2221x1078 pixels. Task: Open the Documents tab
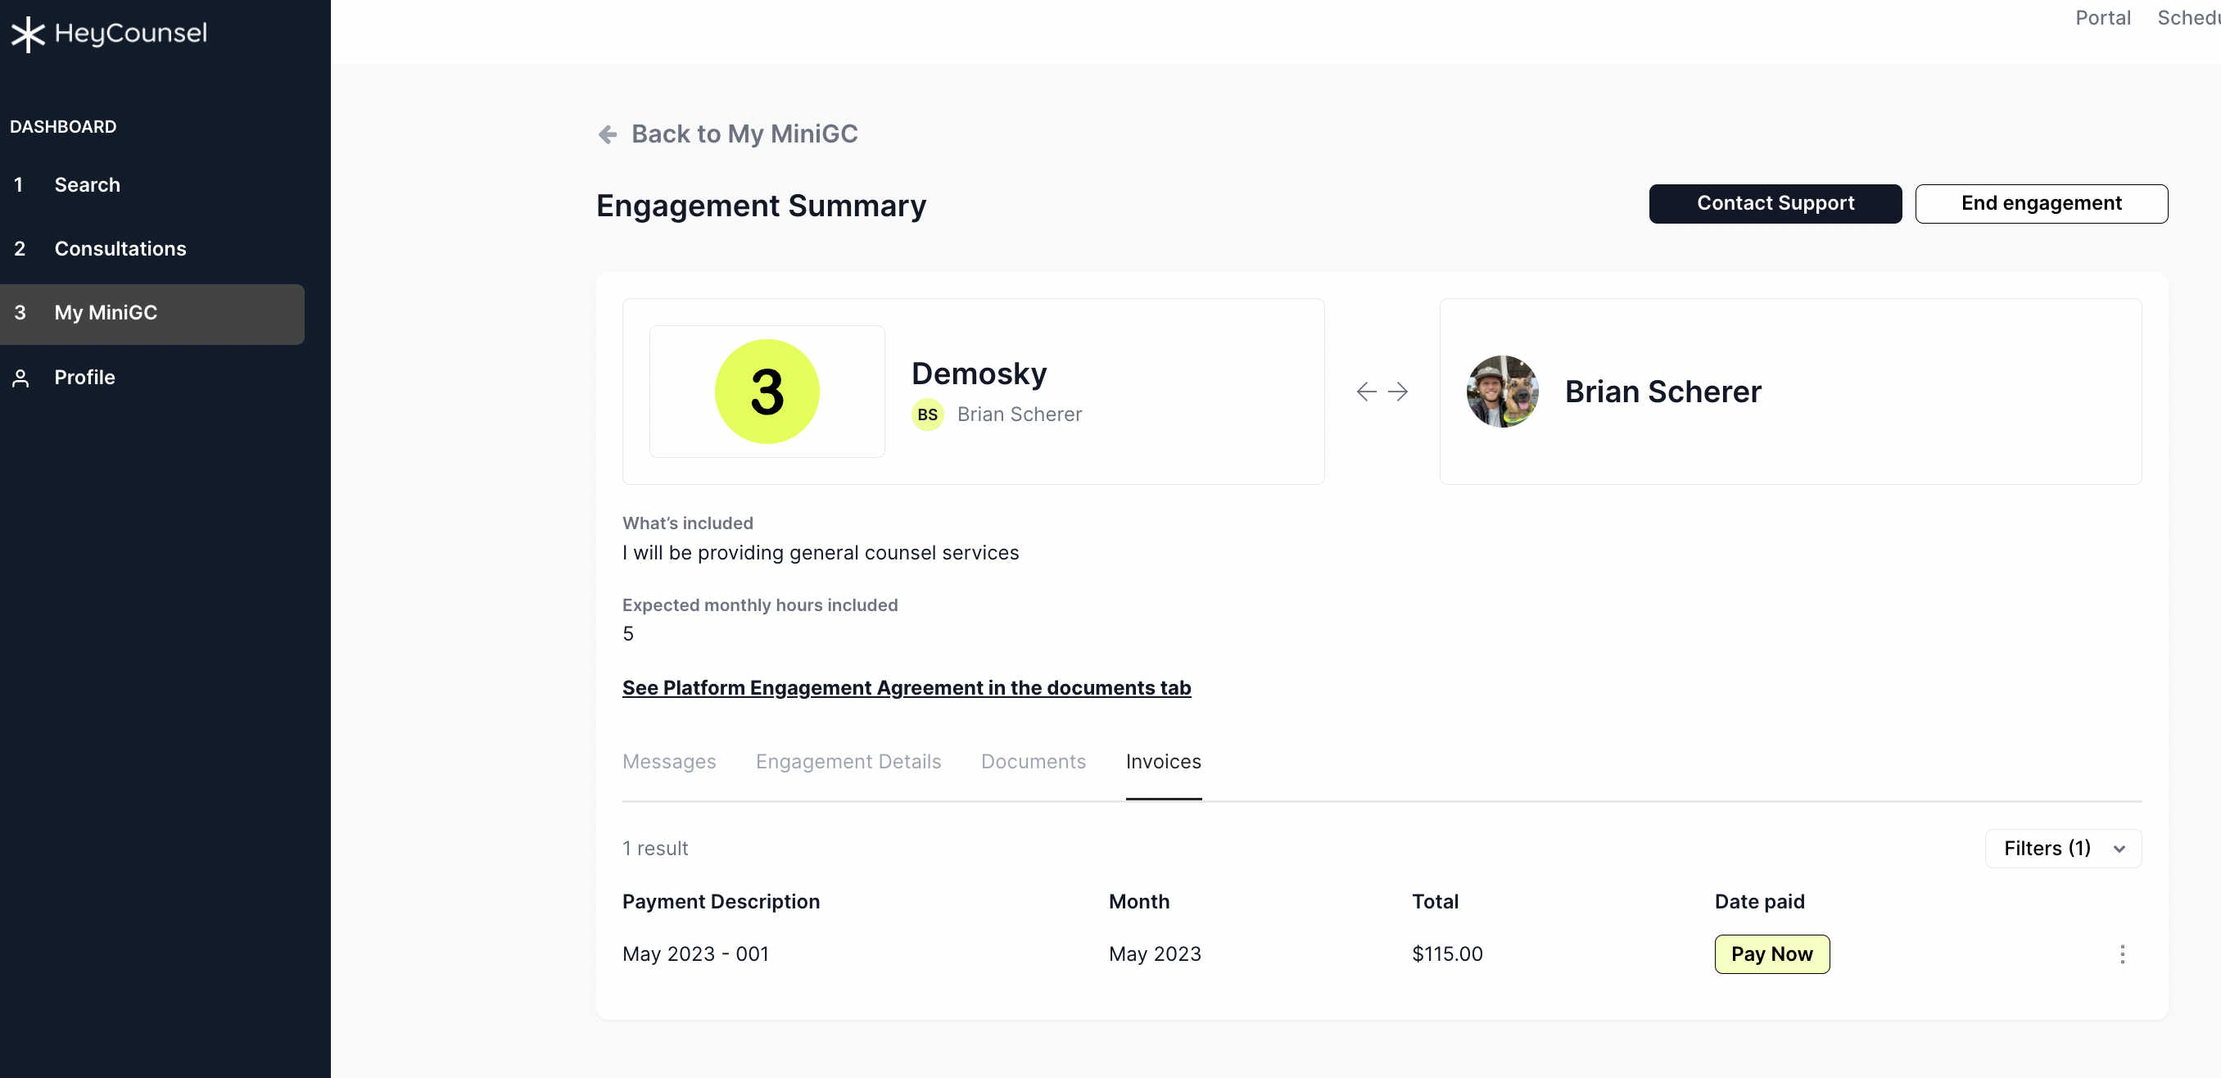click(1033, 762)
